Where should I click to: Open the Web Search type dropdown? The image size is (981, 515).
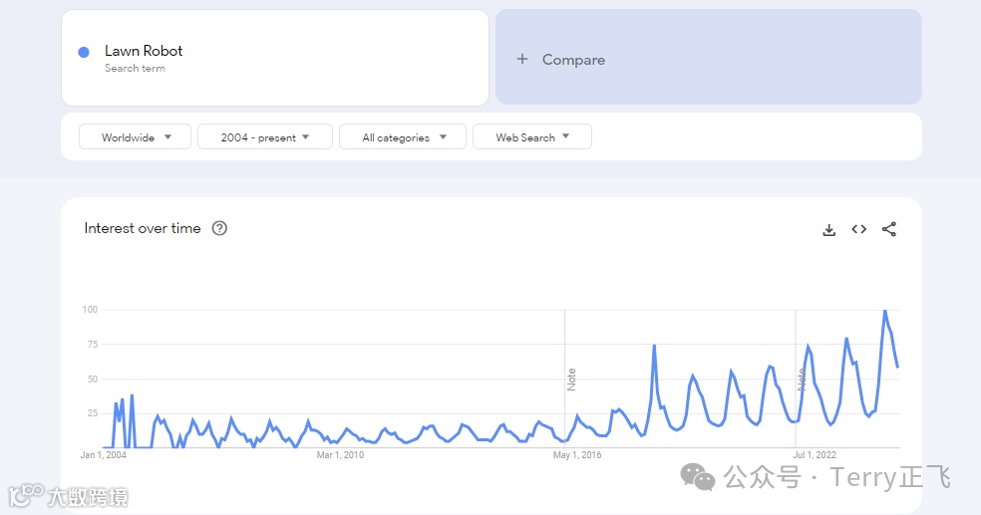[531, 136]
